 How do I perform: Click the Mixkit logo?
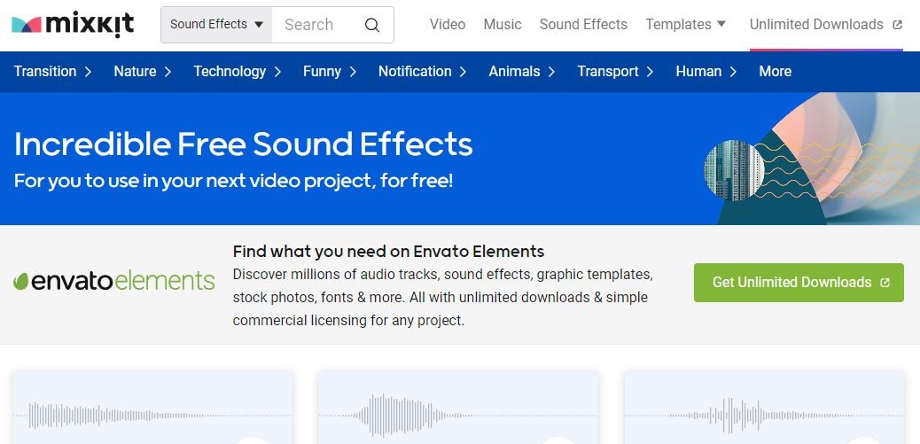[73, 25]
